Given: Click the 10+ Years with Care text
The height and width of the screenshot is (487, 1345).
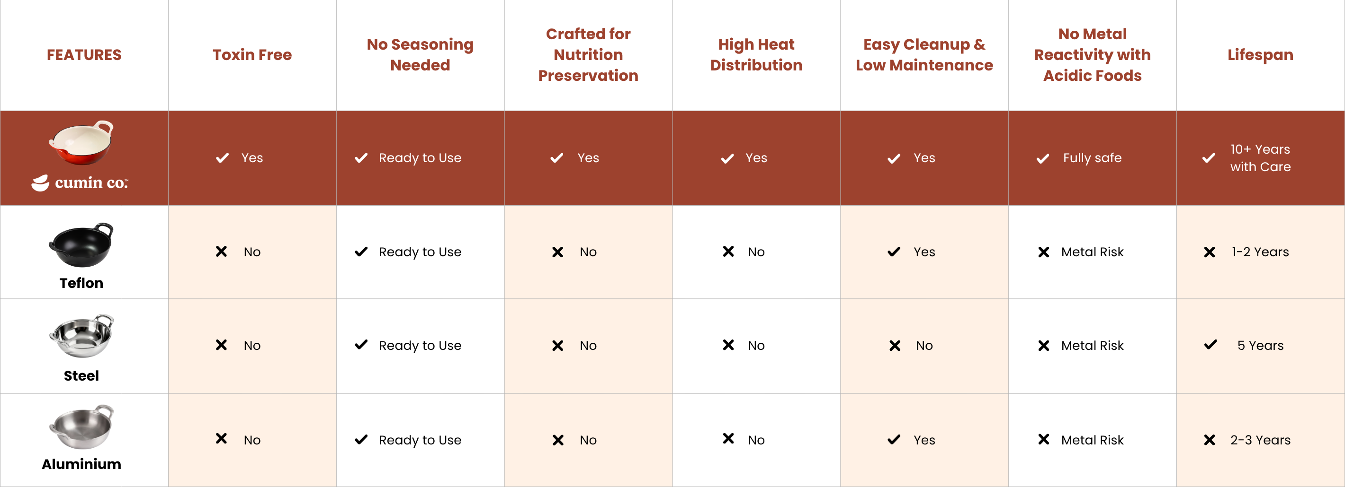Looking at the screenshot, I should click(1260, 158).
